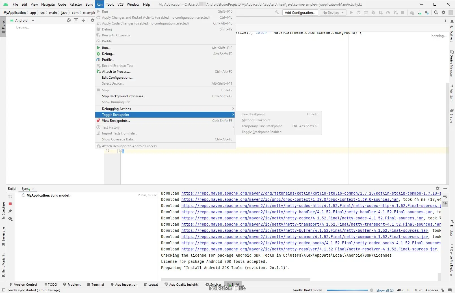The image size is (455, 293).
Task: Click Expand All icon in Project panel
Action: 76,20
